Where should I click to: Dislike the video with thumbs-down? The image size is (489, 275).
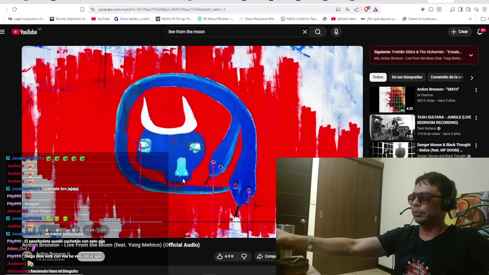point(244,256)
